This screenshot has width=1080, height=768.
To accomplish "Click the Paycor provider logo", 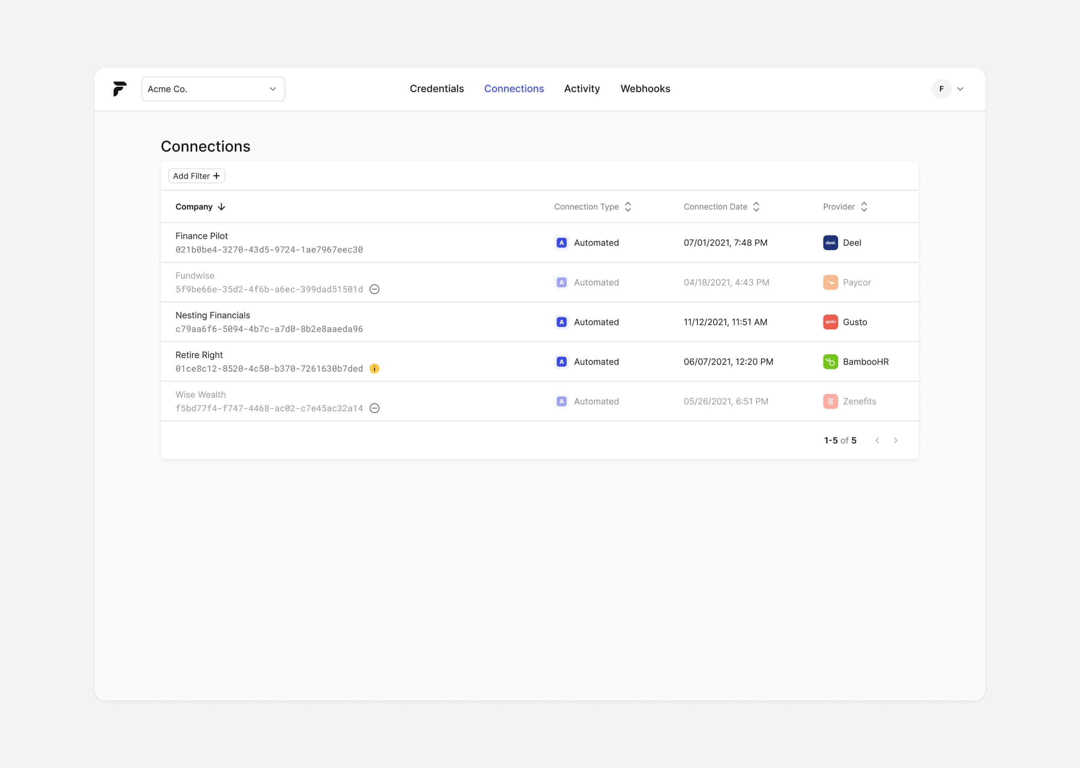I will tap(830, 282).
